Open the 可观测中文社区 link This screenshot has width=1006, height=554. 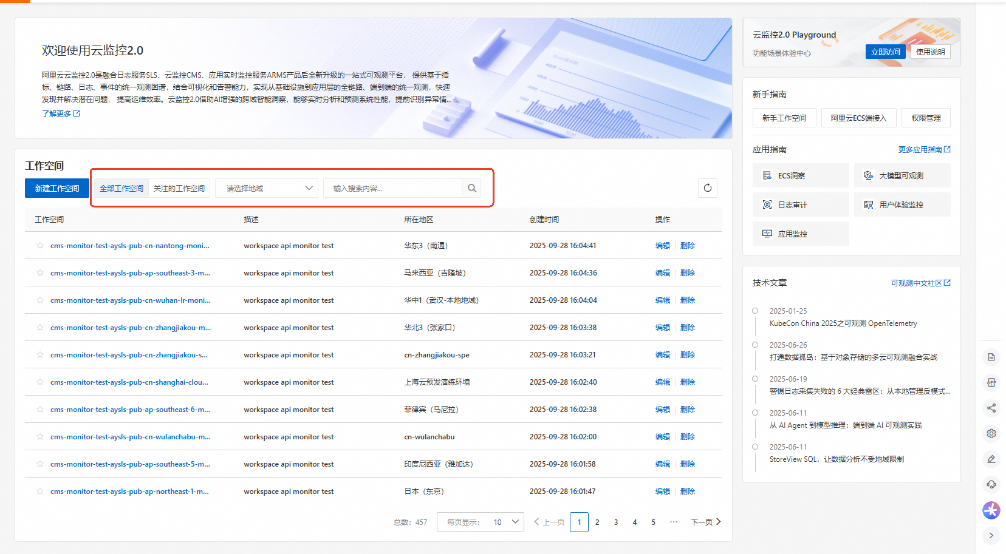[x=917, y=283]
